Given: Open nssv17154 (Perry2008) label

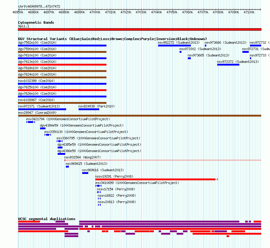Looking at the screenshot, I should coord(116,189).
